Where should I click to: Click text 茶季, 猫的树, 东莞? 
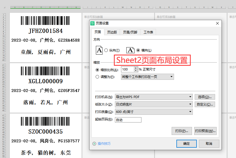point(46,153)
